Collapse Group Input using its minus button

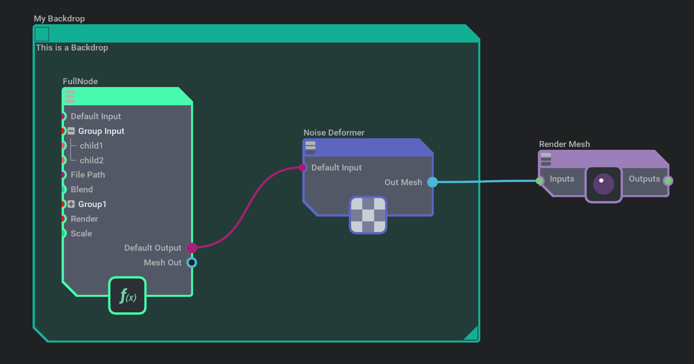click(71, 131)
